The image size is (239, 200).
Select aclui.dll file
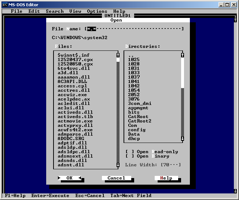click(71, 108)
